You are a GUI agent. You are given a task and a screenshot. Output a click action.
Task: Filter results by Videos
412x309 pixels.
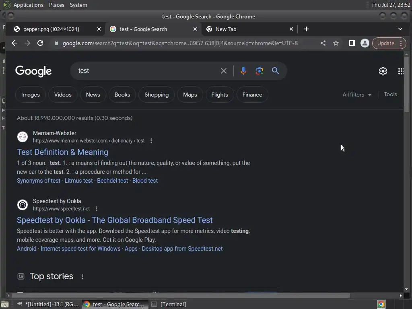pos(63,95)
